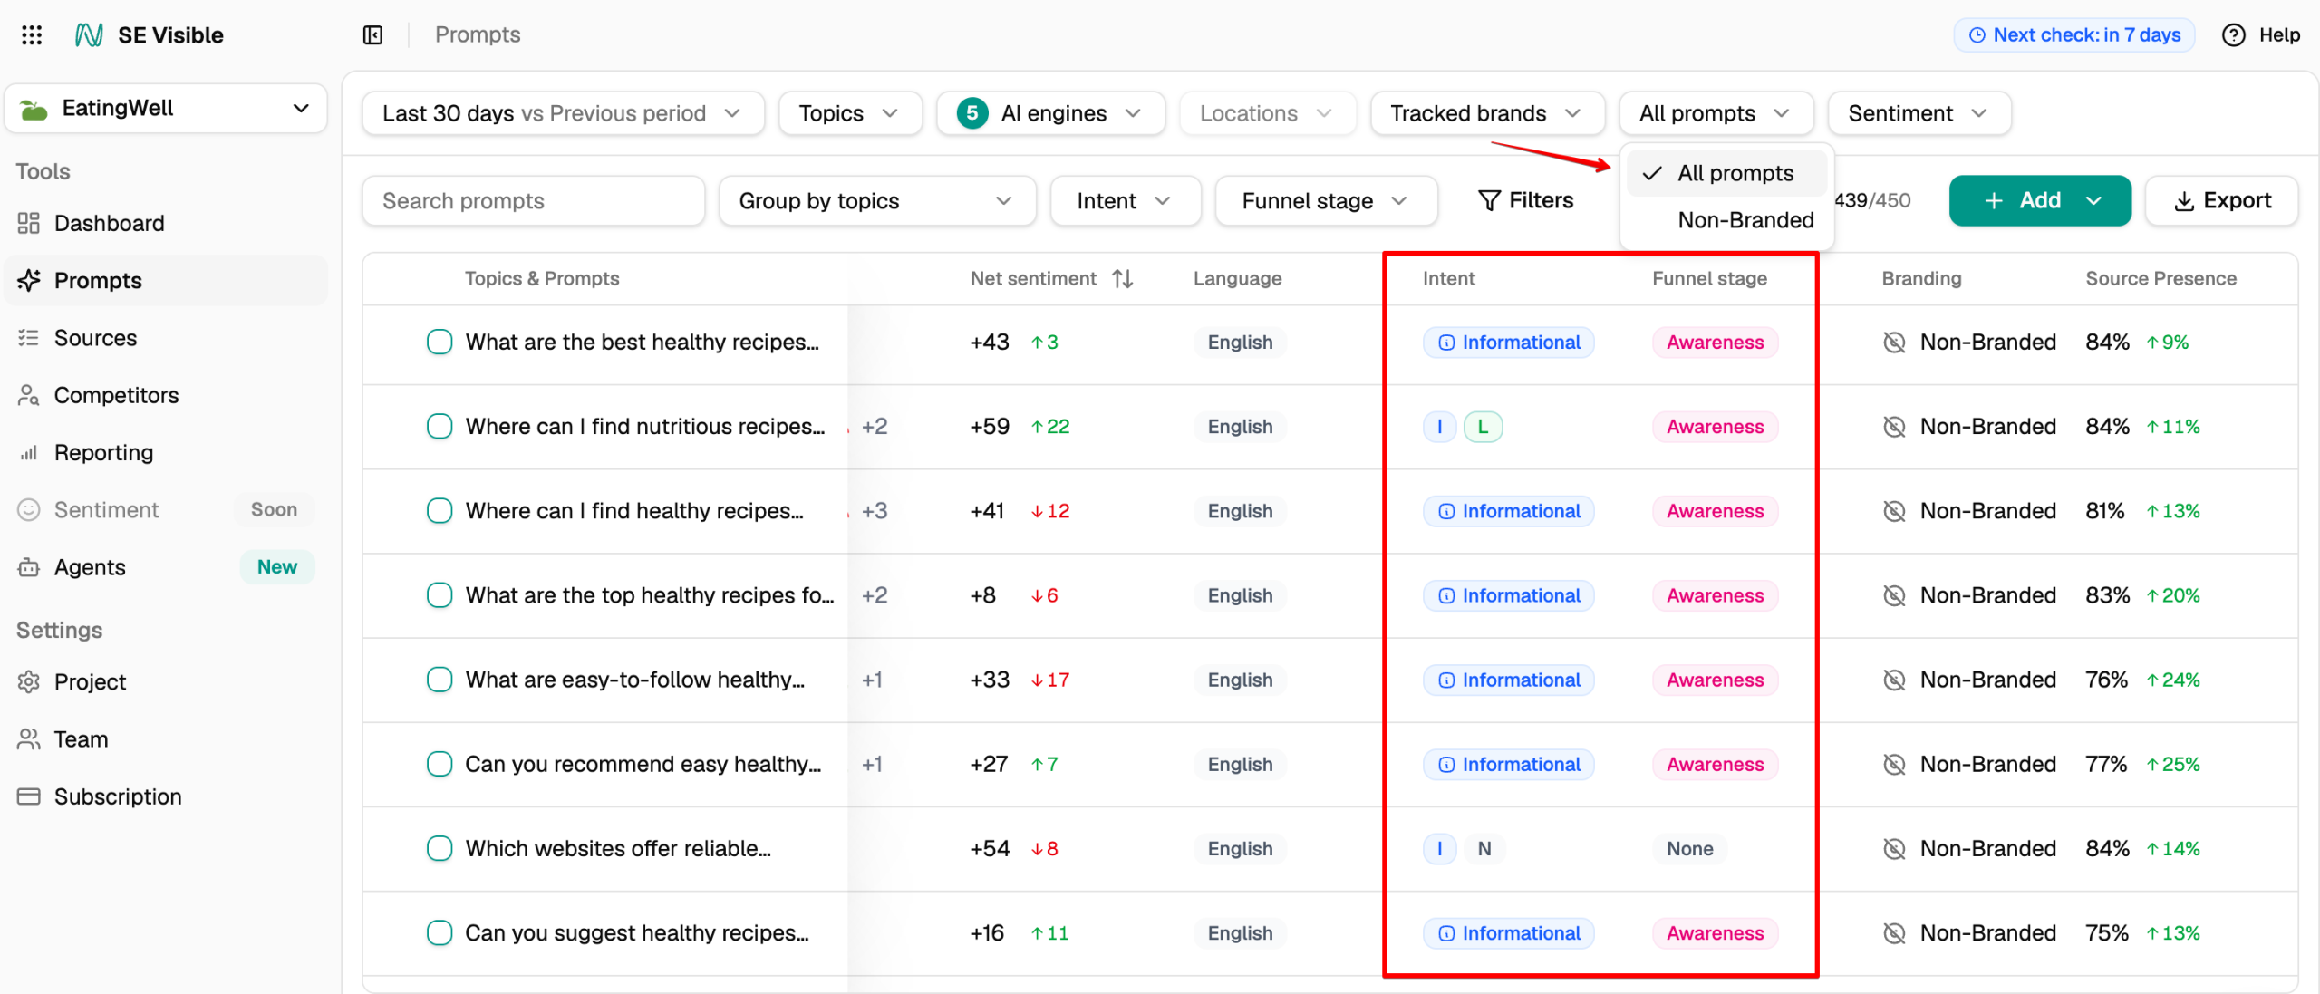Select the 'Where can I find nutritious recipes' checkbox
This screenshot has height=994, width=2320.
(x=440, y=426)
